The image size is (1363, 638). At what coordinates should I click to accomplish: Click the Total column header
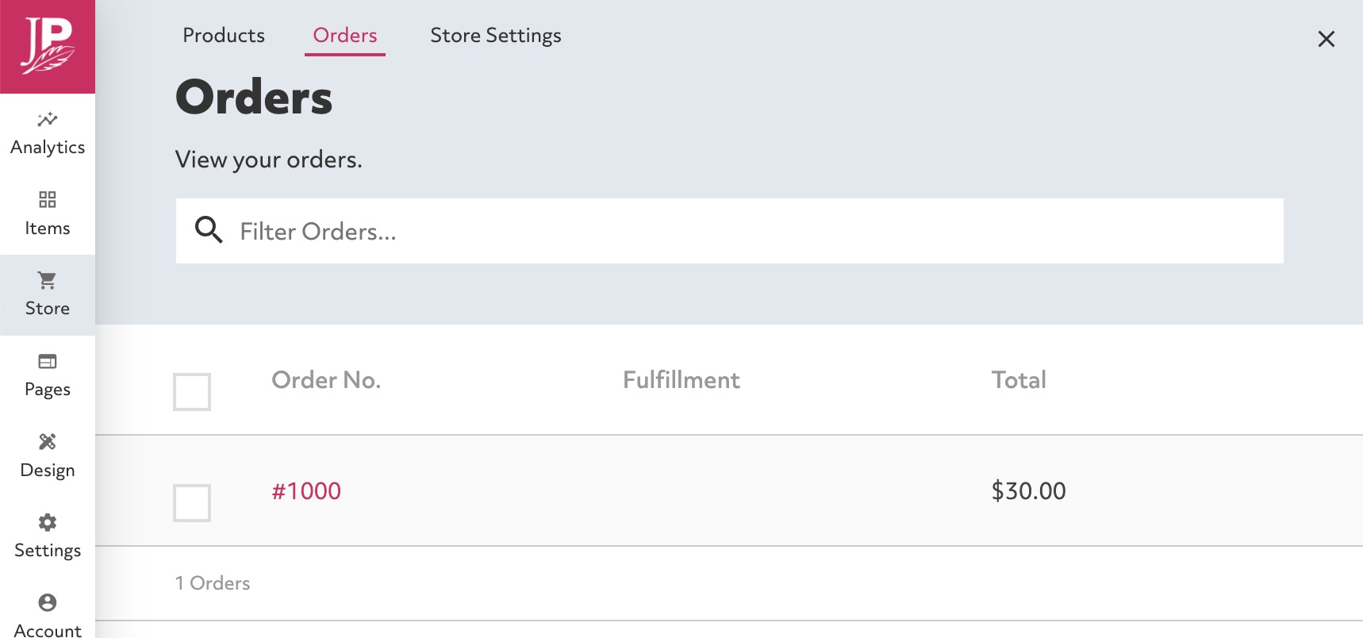point(1019,380)
